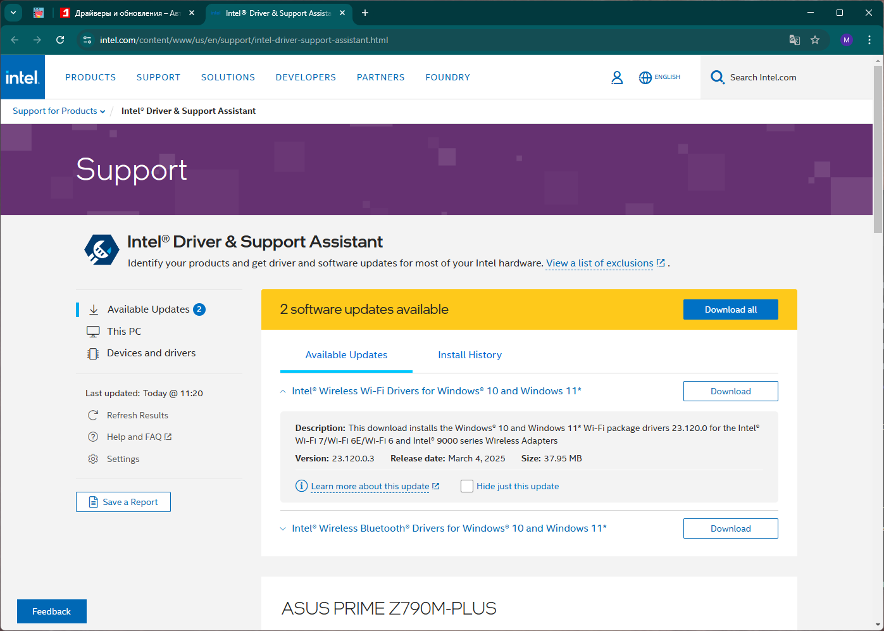The height and width of the screenshot is (631, 884).
Task: Open the DEVELOPERS menu
Action: click(x=306, y=77)
